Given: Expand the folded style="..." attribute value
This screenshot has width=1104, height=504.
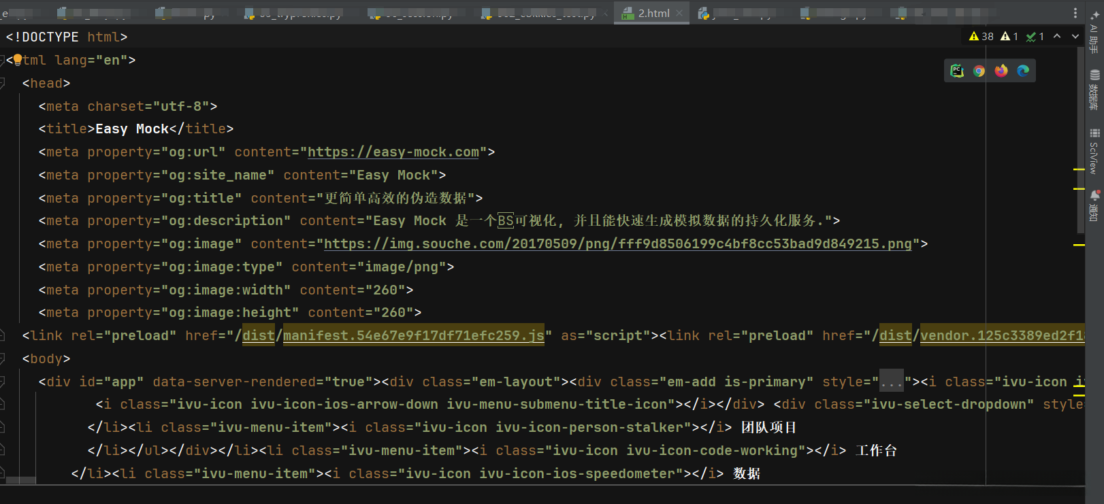Looking at the screenshot, I should (x=892, y=382).
